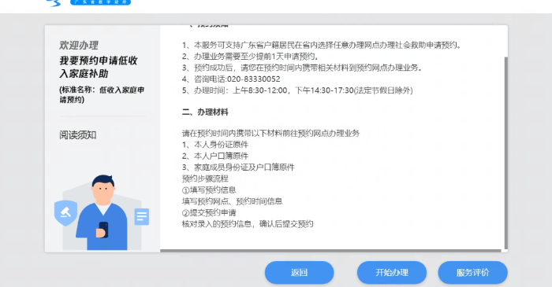Select the 阅读须知 sidebar item
The width and height of the screenshot is (552, 287).
[x=78, y=135]
